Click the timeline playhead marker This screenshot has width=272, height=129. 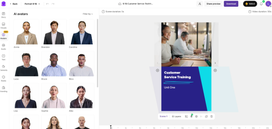111,127
